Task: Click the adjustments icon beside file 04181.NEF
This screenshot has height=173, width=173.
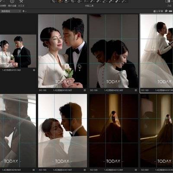Action: pyautogui.click(x=34, y=70)
